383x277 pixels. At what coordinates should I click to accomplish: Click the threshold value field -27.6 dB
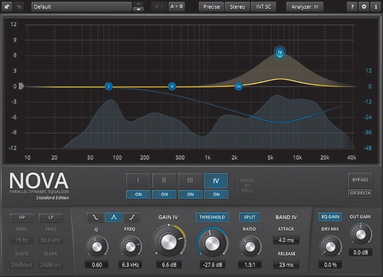click(212, 265)
